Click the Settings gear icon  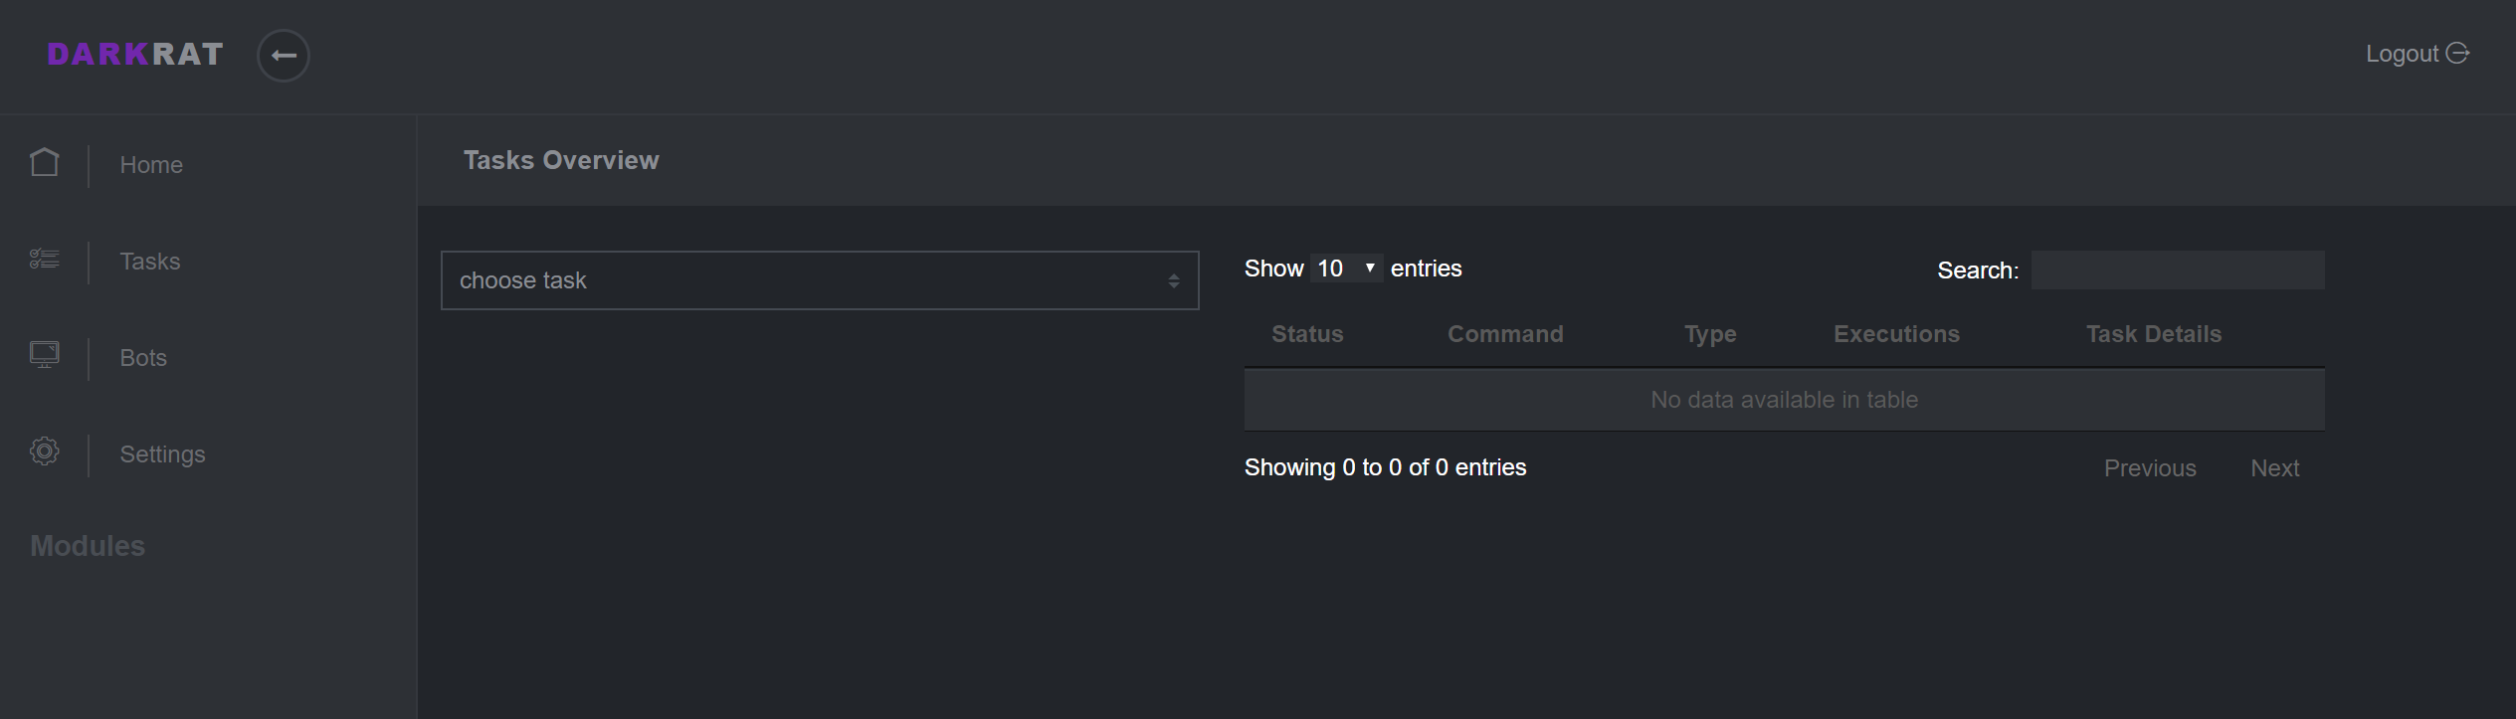[x=44, y=451]
